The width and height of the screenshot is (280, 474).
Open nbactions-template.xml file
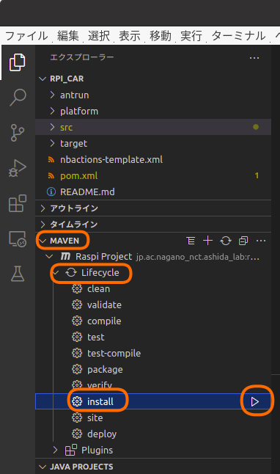pos(111,160)
